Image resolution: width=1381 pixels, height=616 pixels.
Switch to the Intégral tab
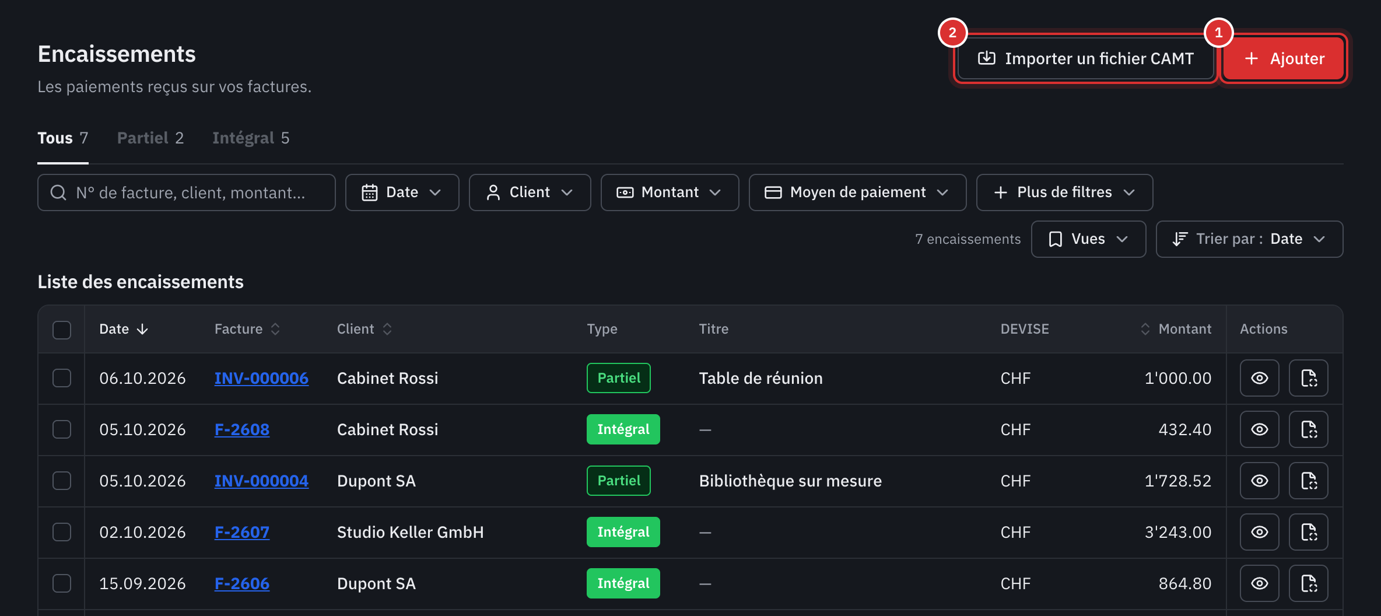pyautogui.click(x=251, y=138)
